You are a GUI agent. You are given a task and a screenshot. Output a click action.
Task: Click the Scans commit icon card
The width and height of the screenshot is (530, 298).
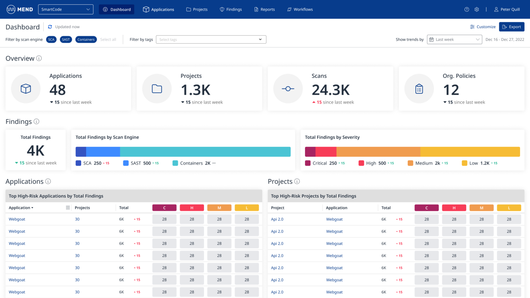pos(288,89)
